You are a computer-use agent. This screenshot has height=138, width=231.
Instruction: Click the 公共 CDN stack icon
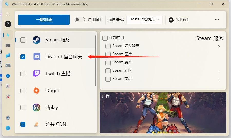36,124
